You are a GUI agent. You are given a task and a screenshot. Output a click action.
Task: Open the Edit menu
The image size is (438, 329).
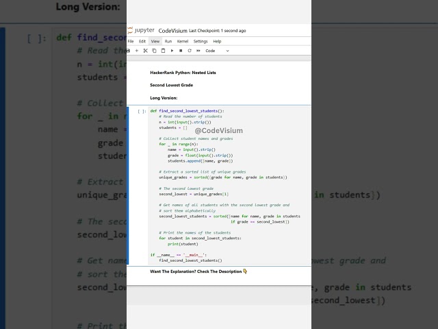click(142, 41)
